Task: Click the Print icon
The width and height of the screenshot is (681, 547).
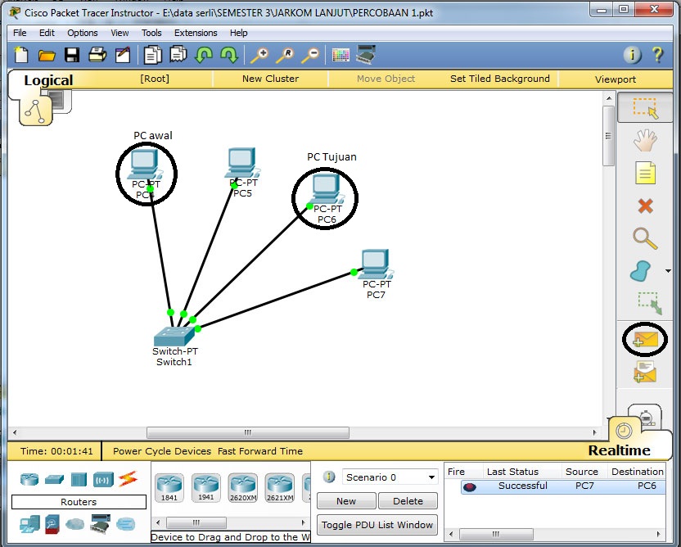Action: [x=97, y=55]
